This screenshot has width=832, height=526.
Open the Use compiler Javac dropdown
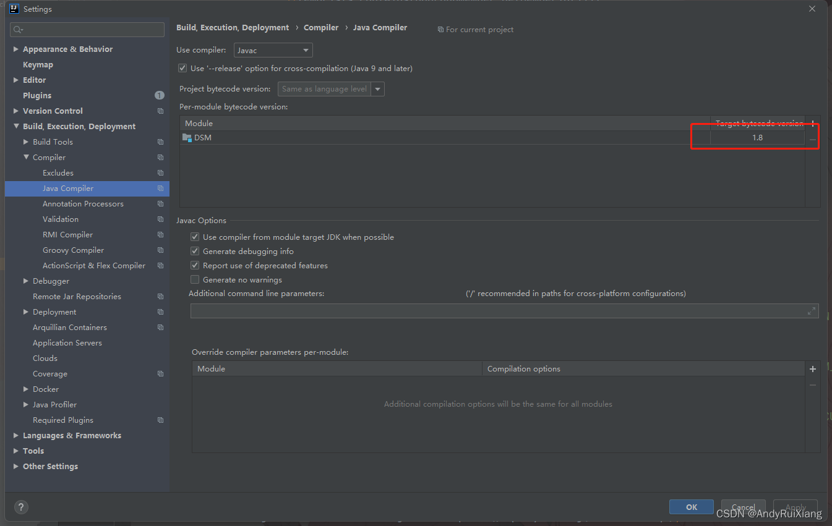[x=273, y=50]
